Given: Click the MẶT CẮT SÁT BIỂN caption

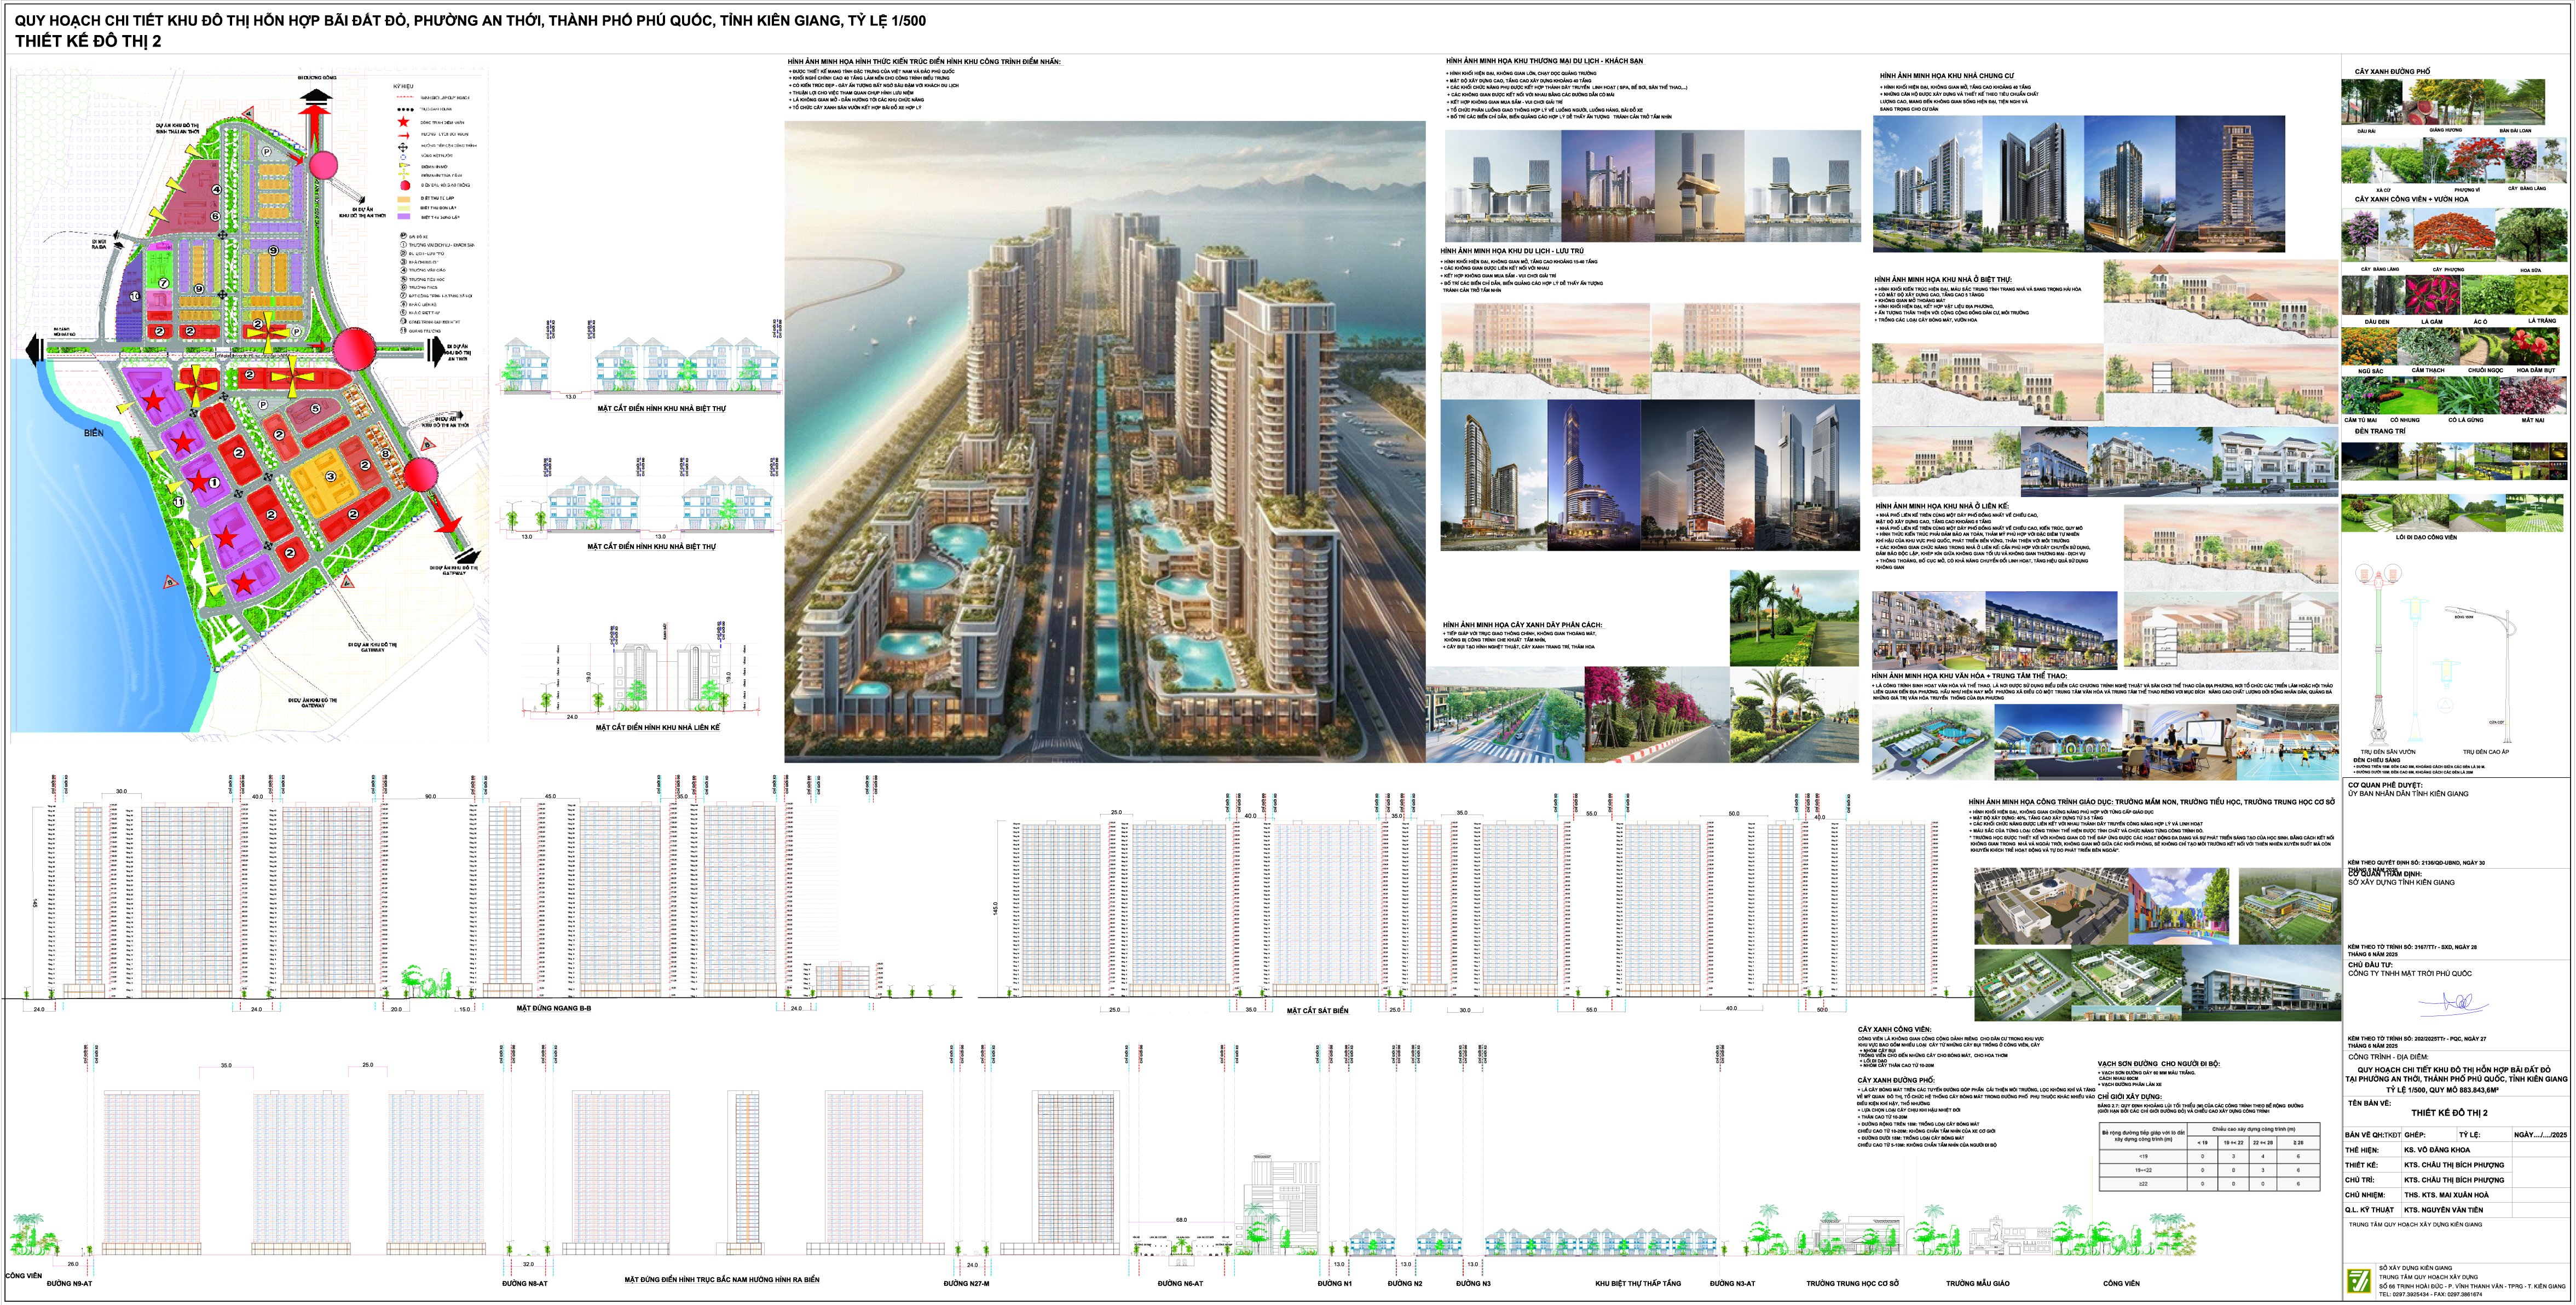Looking at the screenshot, I should 1317,1011.
